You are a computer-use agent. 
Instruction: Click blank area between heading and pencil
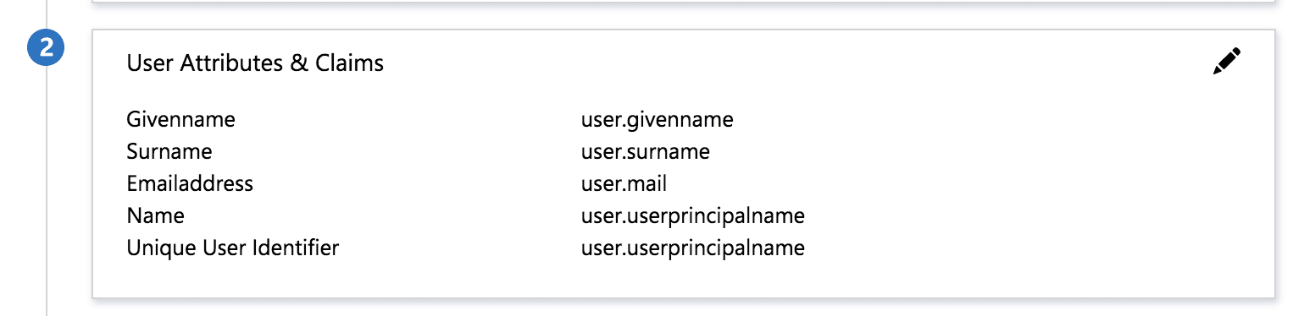pyautogui.click(x=796, y=63)
